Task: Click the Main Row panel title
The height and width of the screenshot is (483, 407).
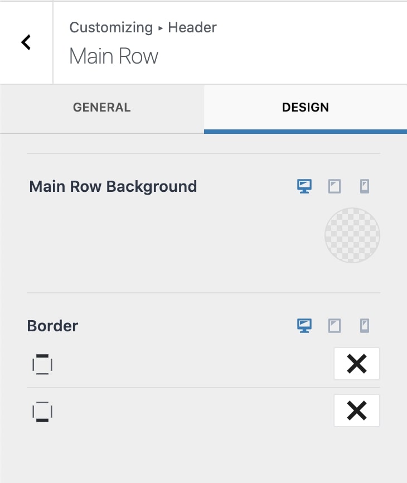Action: (x=114, y=56)
